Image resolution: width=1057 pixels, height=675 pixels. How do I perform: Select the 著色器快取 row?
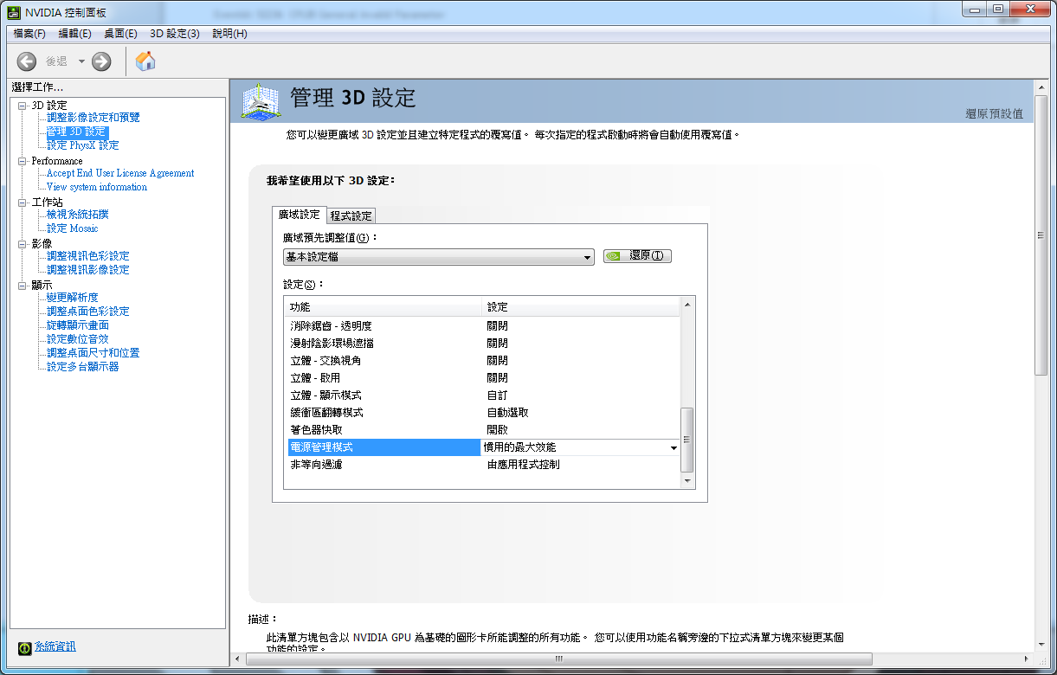click(x=483, y=430)
